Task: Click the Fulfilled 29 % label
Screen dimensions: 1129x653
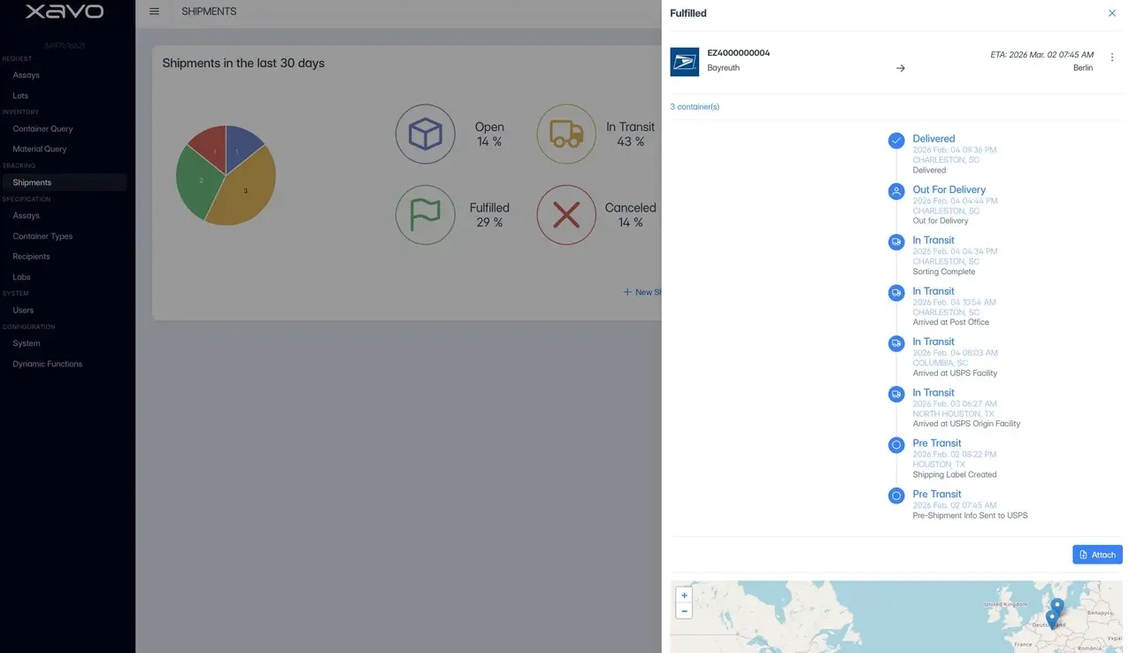Action: point(489,215)
